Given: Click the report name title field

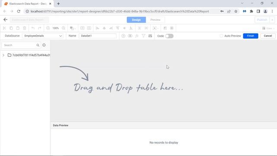Looking at the screenshot, I should tap(29, 20).
